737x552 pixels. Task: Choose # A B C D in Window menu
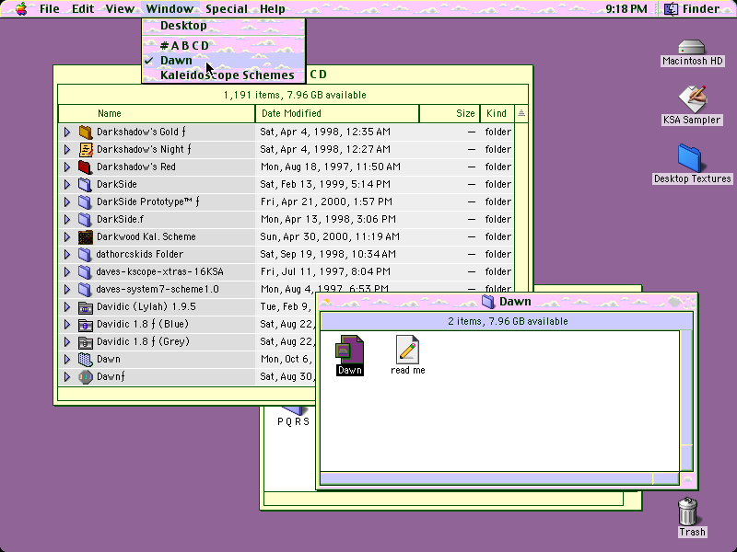pyautogui.click(x=223, y=45)
